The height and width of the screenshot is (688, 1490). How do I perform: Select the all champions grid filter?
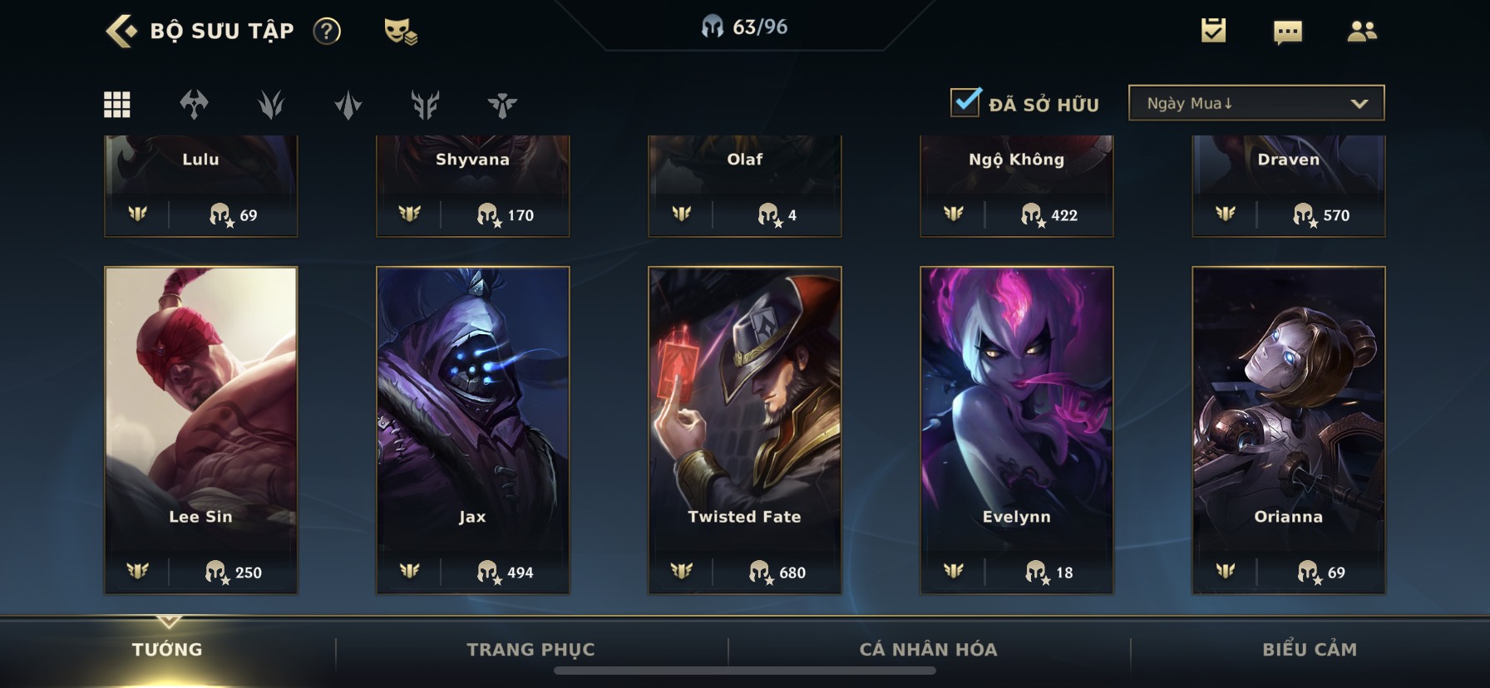coord(116,105)
